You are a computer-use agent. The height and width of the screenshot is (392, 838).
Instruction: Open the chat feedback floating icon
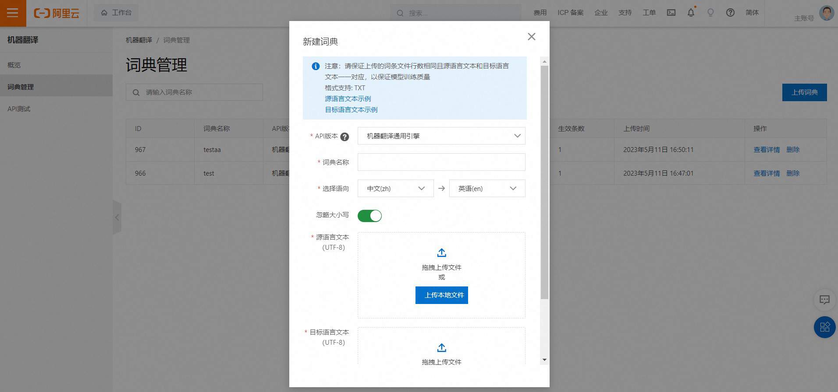(x=824, y=300)
